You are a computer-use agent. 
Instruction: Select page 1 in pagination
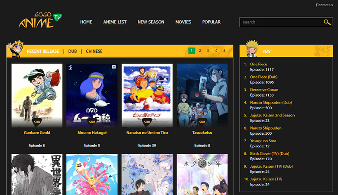point(192,51)
